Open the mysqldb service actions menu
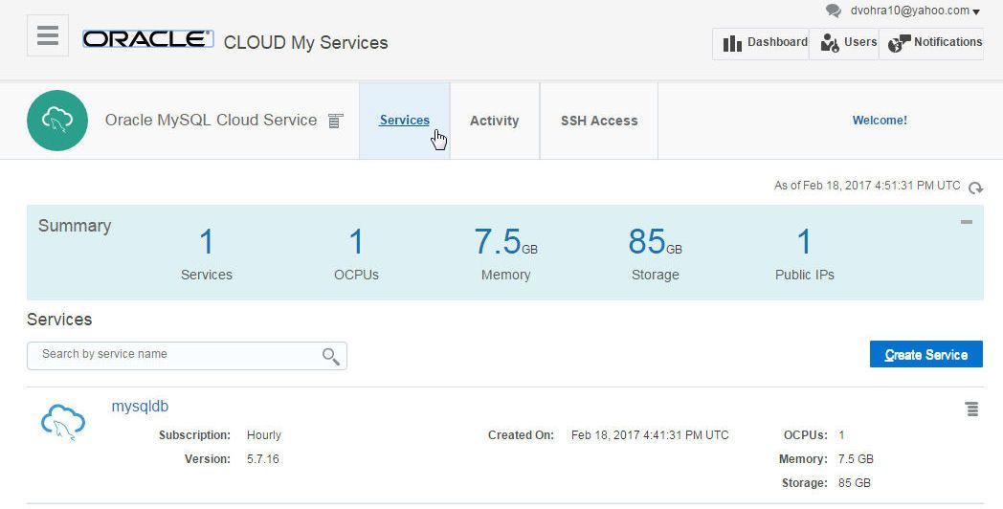The width and height of the screenshot is (1003, 509). pyautogui.click(x=971, y=409)
